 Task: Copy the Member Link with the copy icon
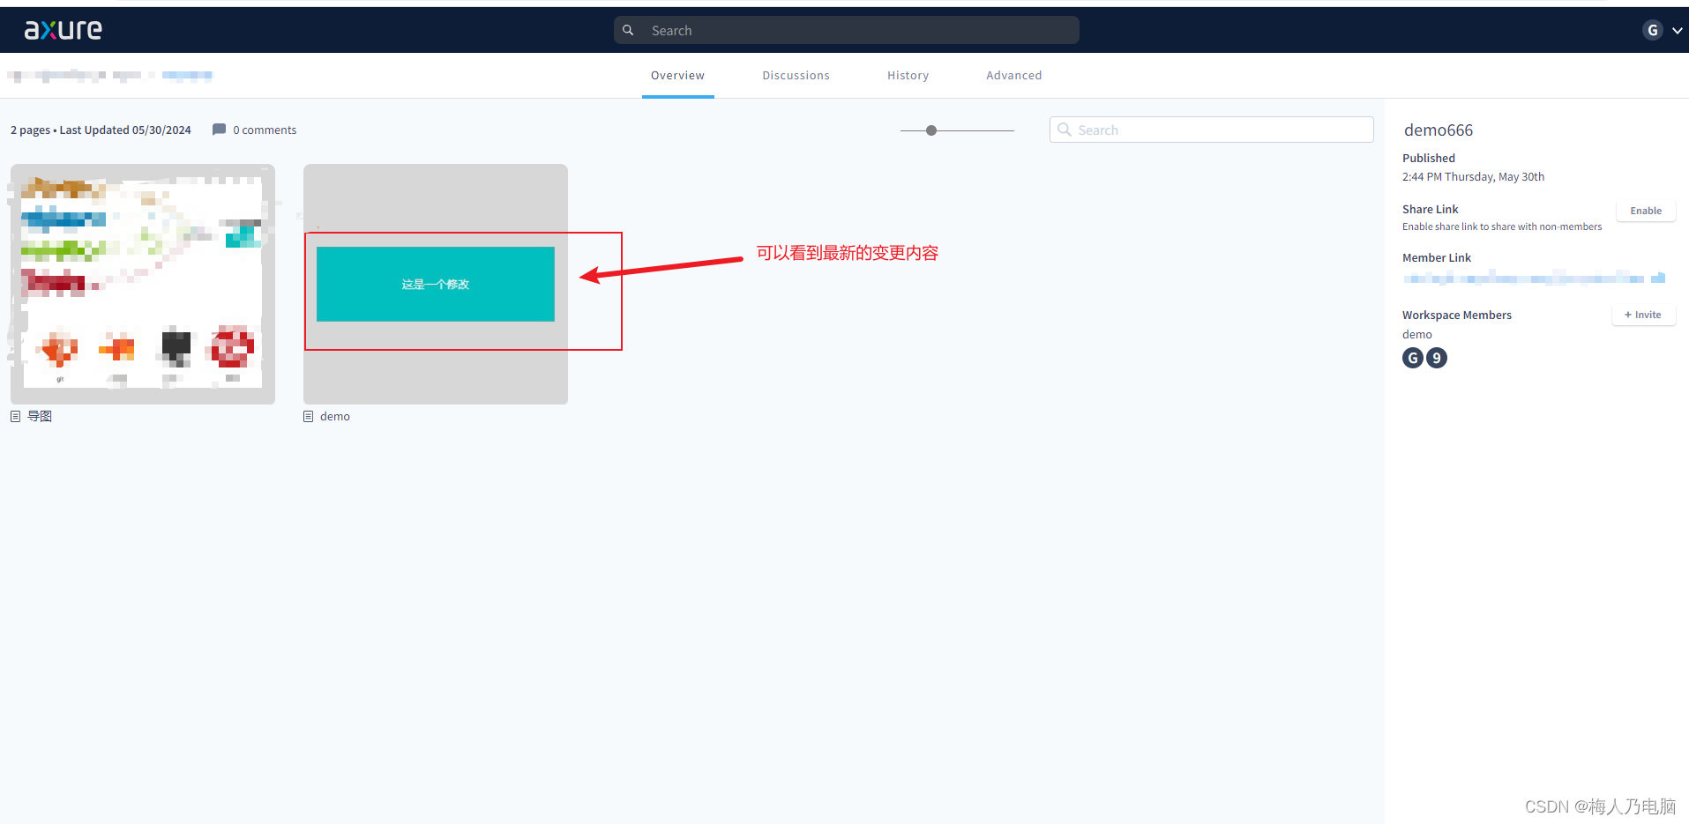click(x=1658, y=278)
